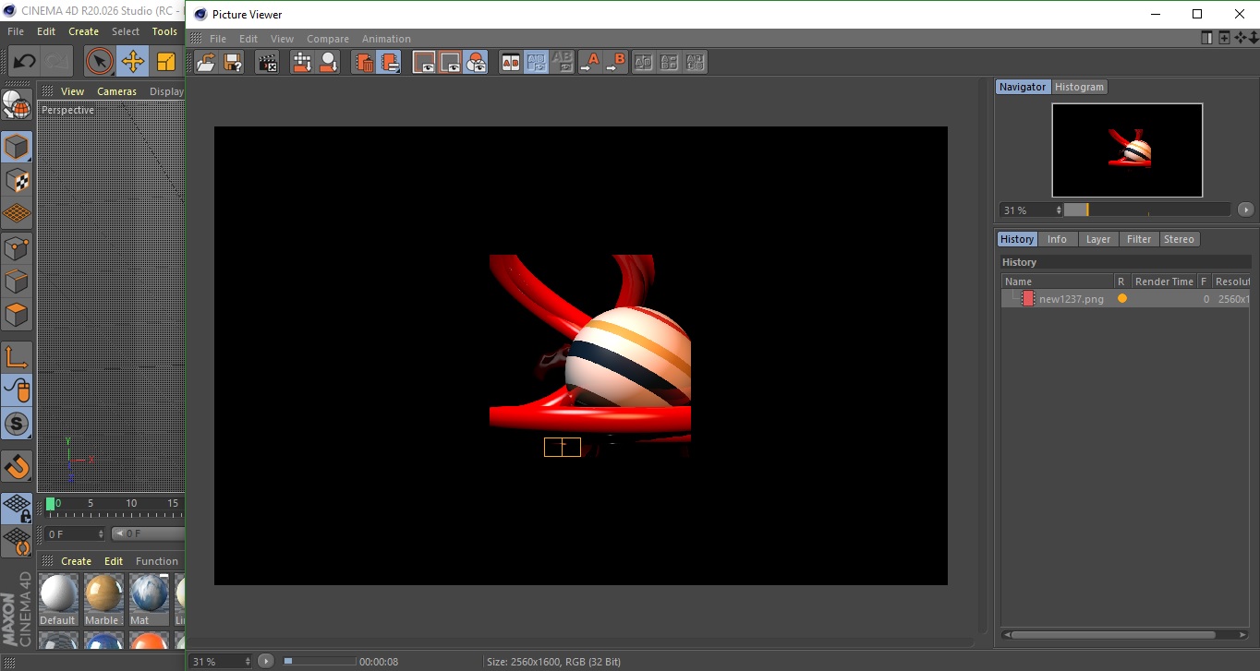The image size is (1260, 671).
Task: Toggle the second display-mode eye icon
Action: pyautogui.click(x=450, y=63)
